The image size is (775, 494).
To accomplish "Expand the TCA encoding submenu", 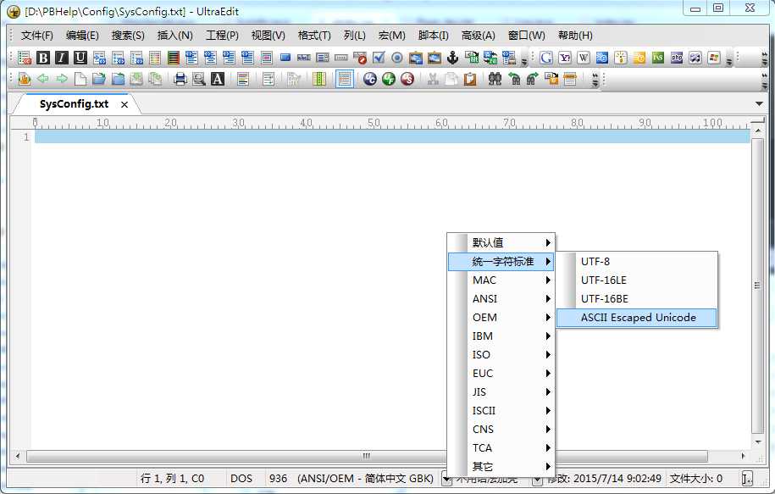I will 501,448.
